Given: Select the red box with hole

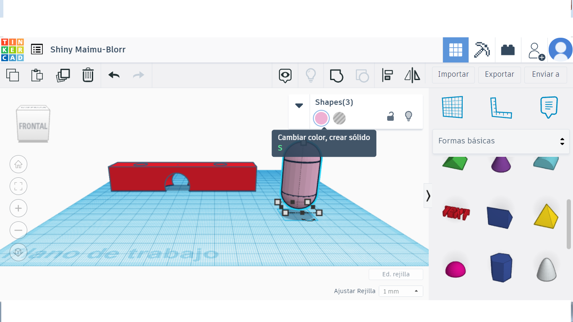Looking at the screenshot, I should click(x=182, y=177).
